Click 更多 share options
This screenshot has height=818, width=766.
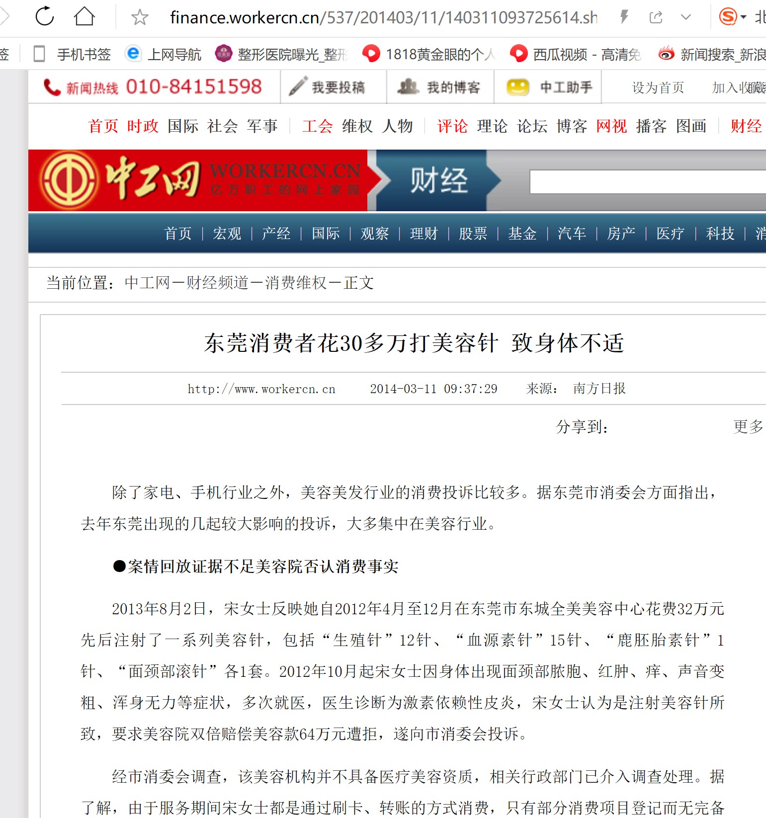(748, 426)
